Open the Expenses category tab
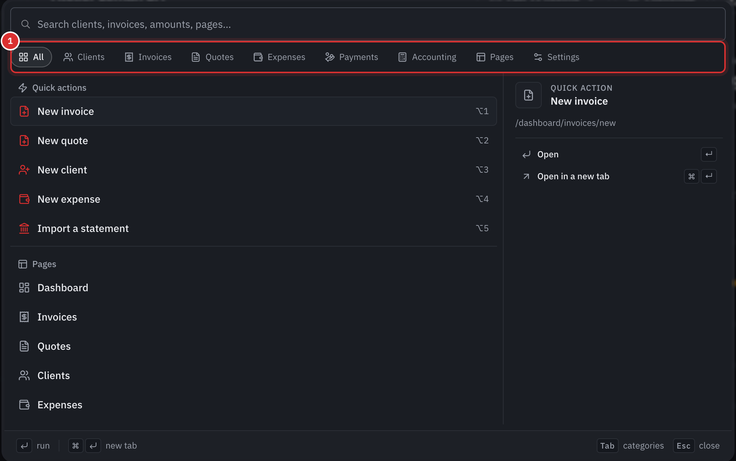 point(279,57)
